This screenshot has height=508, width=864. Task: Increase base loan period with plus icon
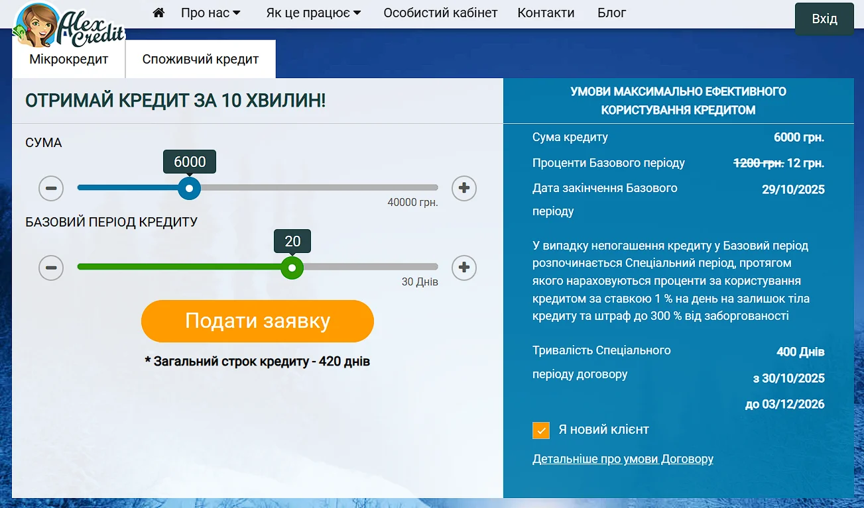(x=464, y=268)
